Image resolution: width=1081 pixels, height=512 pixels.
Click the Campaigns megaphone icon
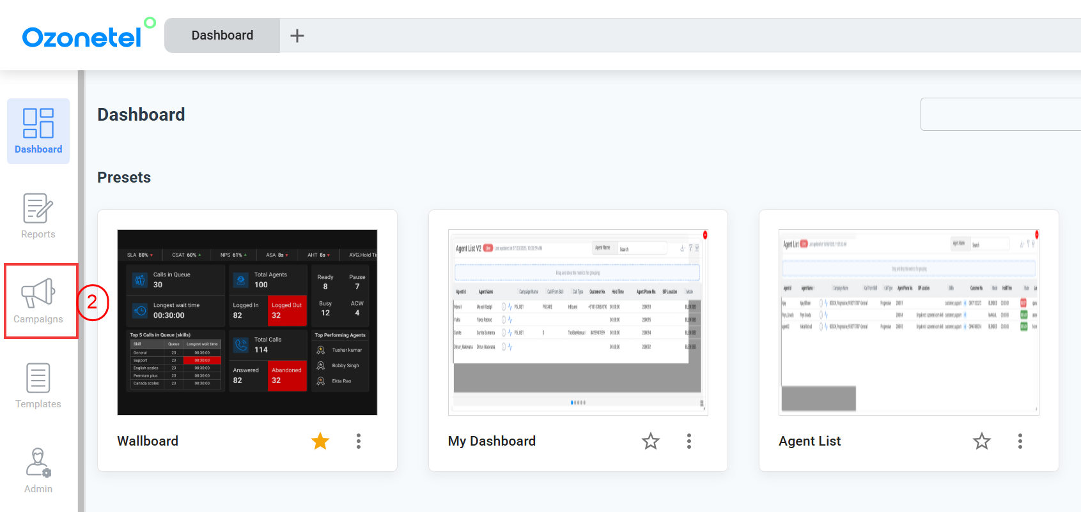(38, 294)
